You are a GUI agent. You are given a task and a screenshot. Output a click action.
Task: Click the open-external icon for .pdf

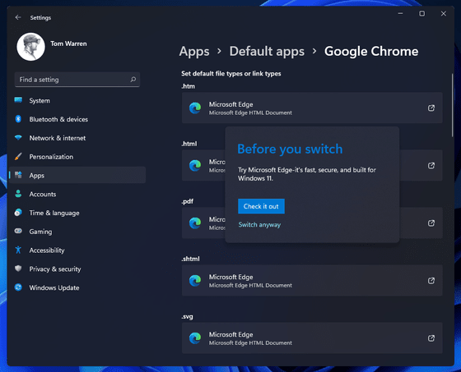click(x=431, y=223)
